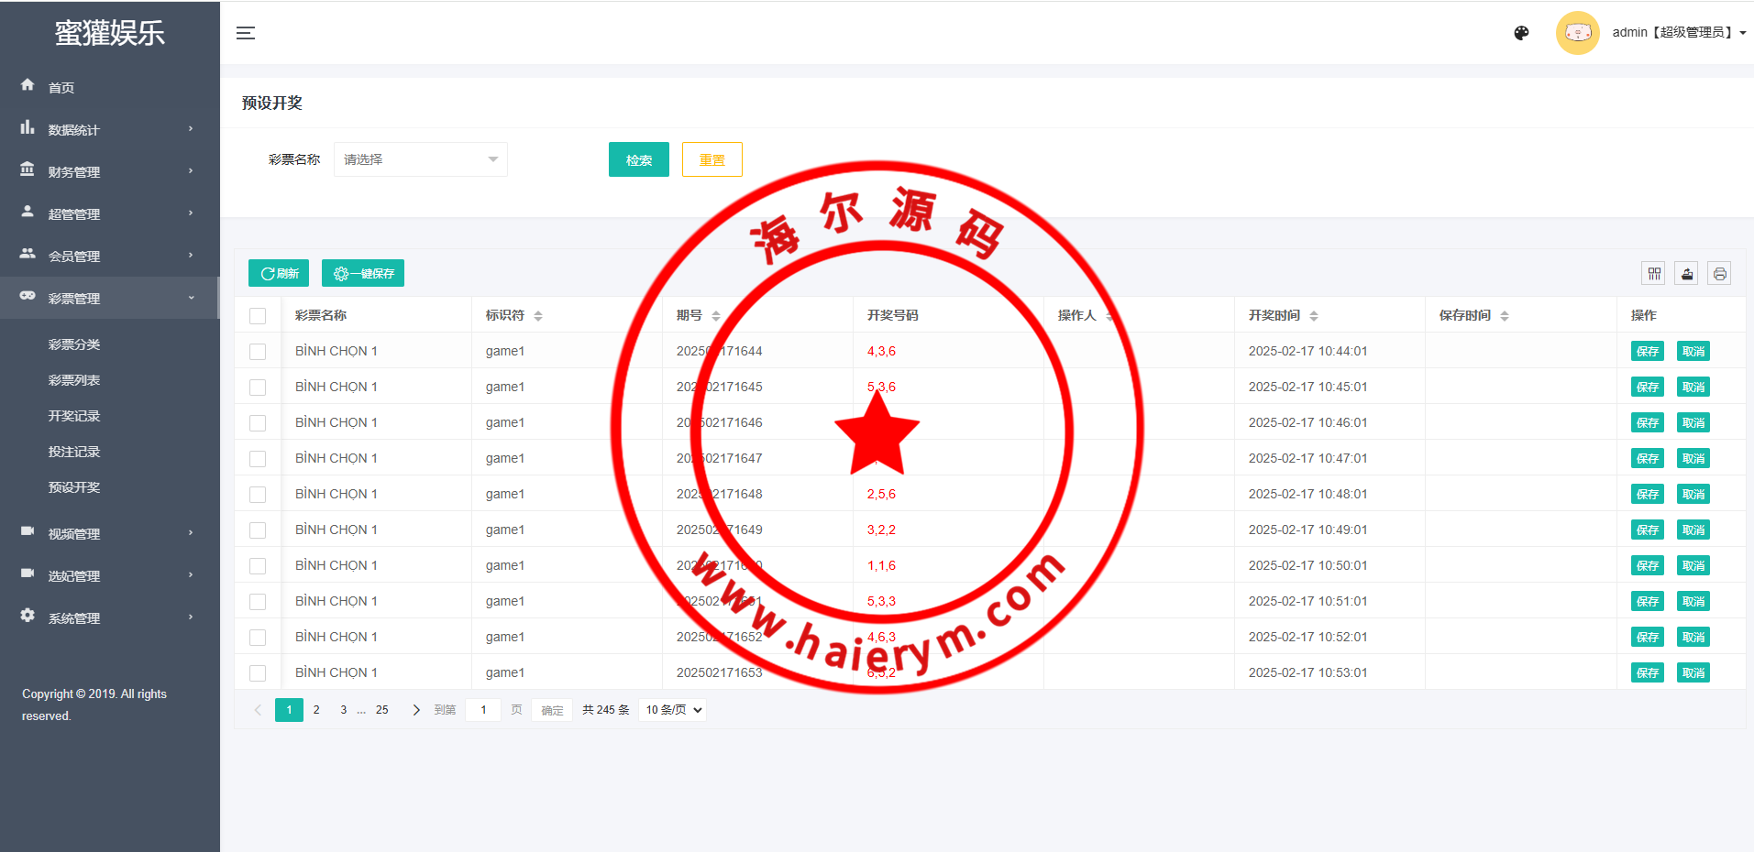Viewport: 1754px width, 852px height.
Task: Go to next page arrow in pagination
Action: 416,710
